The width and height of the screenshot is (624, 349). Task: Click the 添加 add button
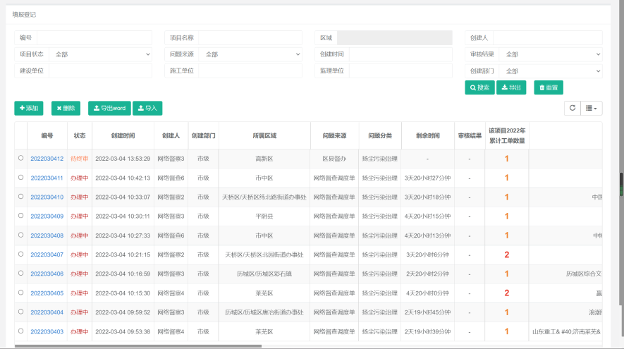click(28, 108)
